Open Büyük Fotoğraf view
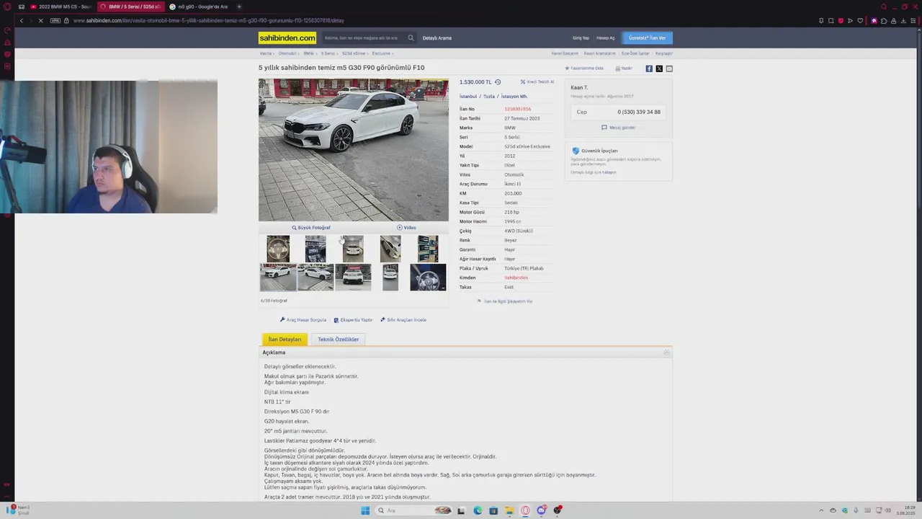The height and width of the screenshot is (519, 922). (311, 228)
